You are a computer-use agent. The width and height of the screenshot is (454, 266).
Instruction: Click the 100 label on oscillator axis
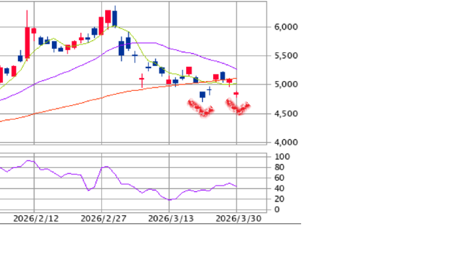pos(282,157)
